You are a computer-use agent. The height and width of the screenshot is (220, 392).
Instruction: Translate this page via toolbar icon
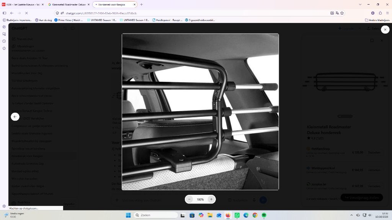[x=337, y=13]
